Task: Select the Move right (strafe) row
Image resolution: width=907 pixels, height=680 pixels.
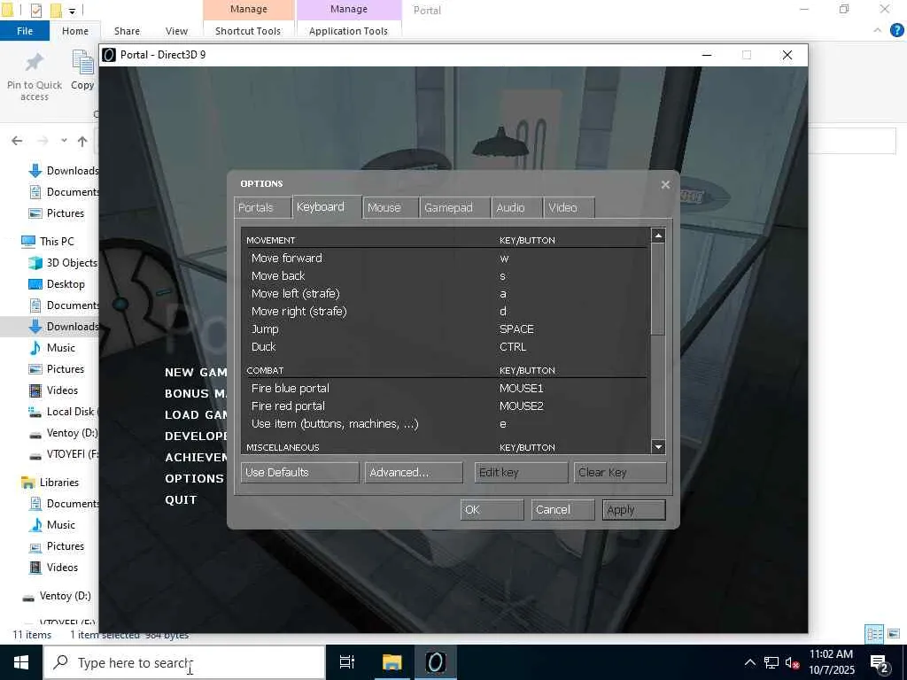Action: tap(445, 311)
